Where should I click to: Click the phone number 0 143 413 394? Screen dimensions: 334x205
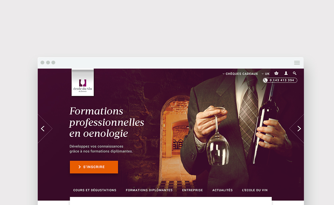282,80
